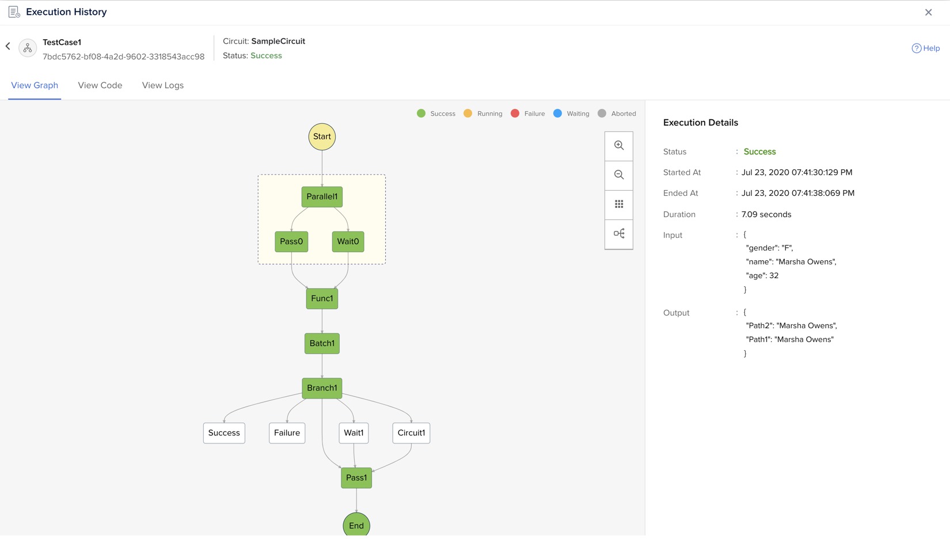Screen dimensions: 950x539
Task: Click the Help link
Action: (931, 48)
